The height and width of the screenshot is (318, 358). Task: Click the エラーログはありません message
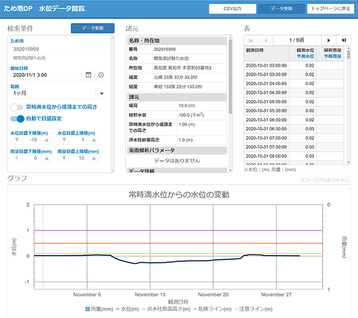pos(324,180)
